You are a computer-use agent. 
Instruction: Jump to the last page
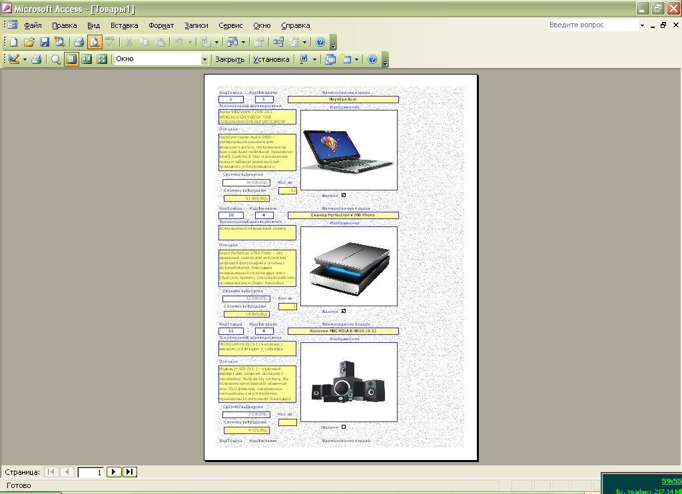(x=130, y=472)
